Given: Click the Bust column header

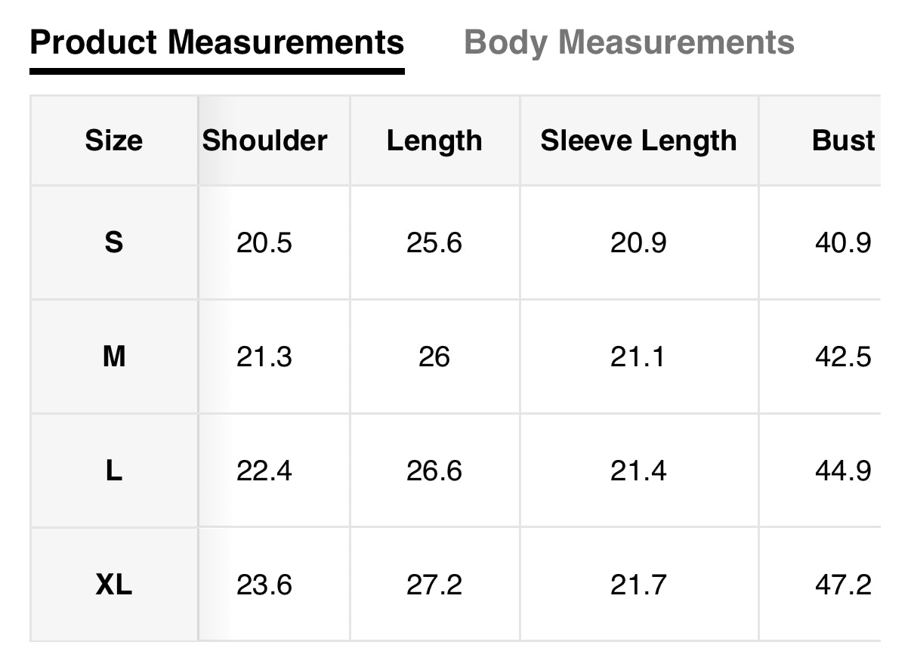Looking at the screenshot, I should (x=843, y=140).
